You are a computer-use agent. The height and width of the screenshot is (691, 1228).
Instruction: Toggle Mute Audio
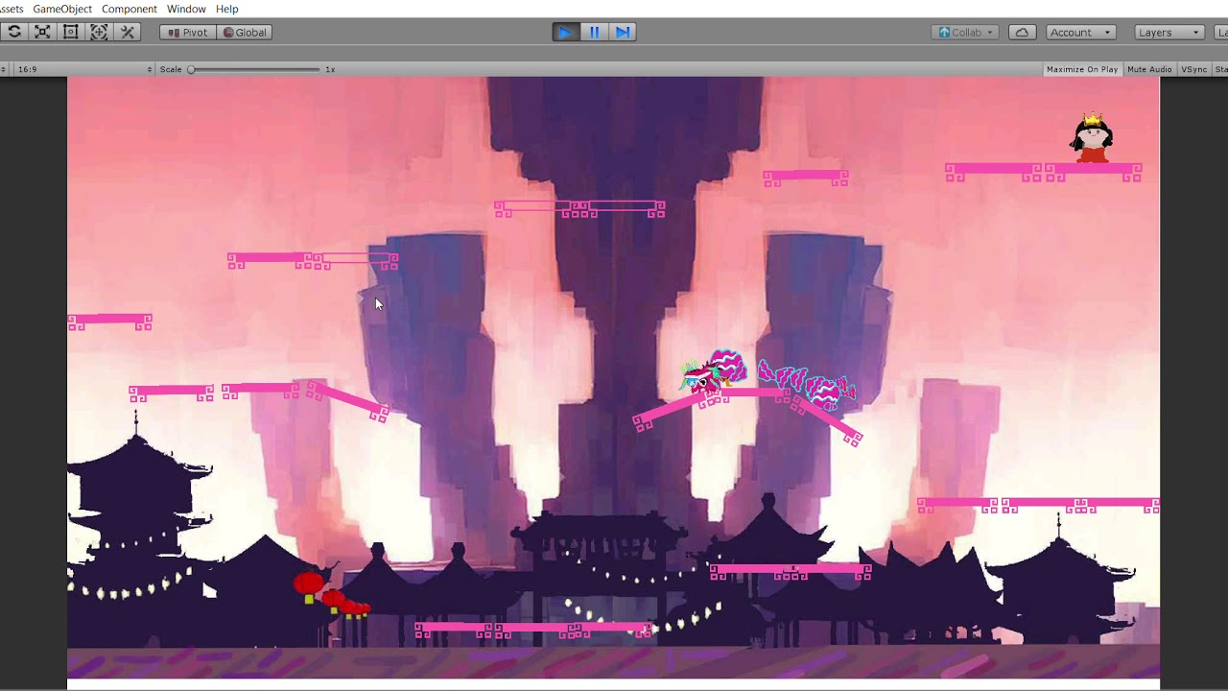1149,69
